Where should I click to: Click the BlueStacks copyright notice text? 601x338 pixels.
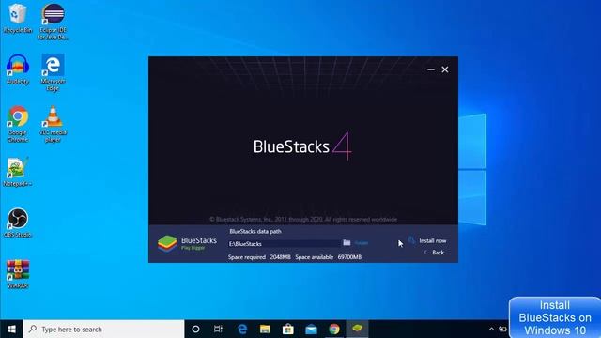pos(303,219)
